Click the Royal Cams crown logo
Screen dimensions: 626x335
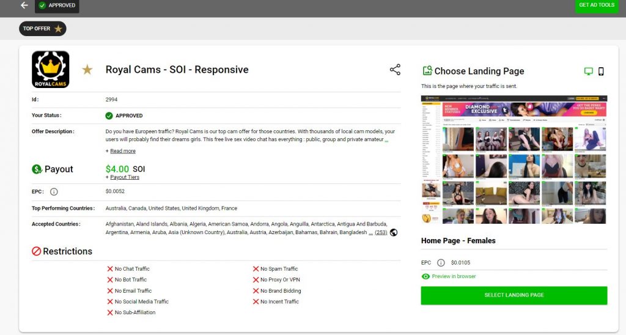click(51, 70)
